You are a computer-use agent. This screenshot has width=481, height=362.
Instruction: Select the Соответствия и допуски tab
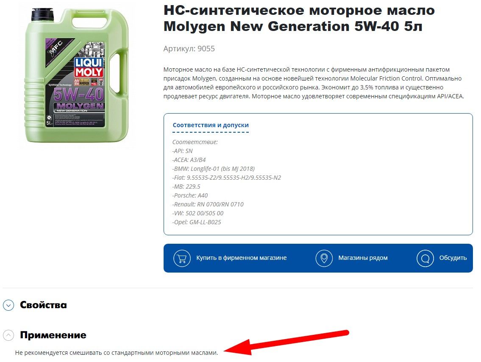tap(211, 125)
